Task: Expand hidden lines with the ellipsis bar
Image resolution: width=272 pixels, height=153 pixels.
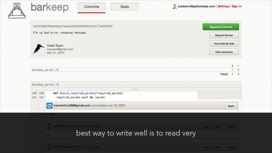Action: [x=136, y=89]
